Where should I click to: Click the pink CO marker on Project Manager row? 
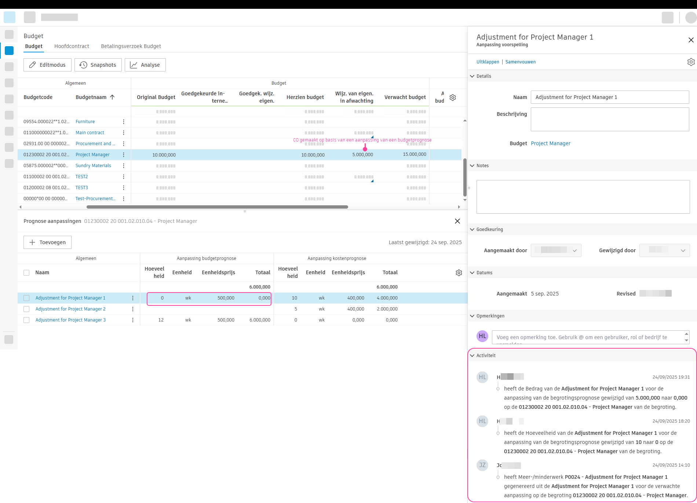[365, 149]
